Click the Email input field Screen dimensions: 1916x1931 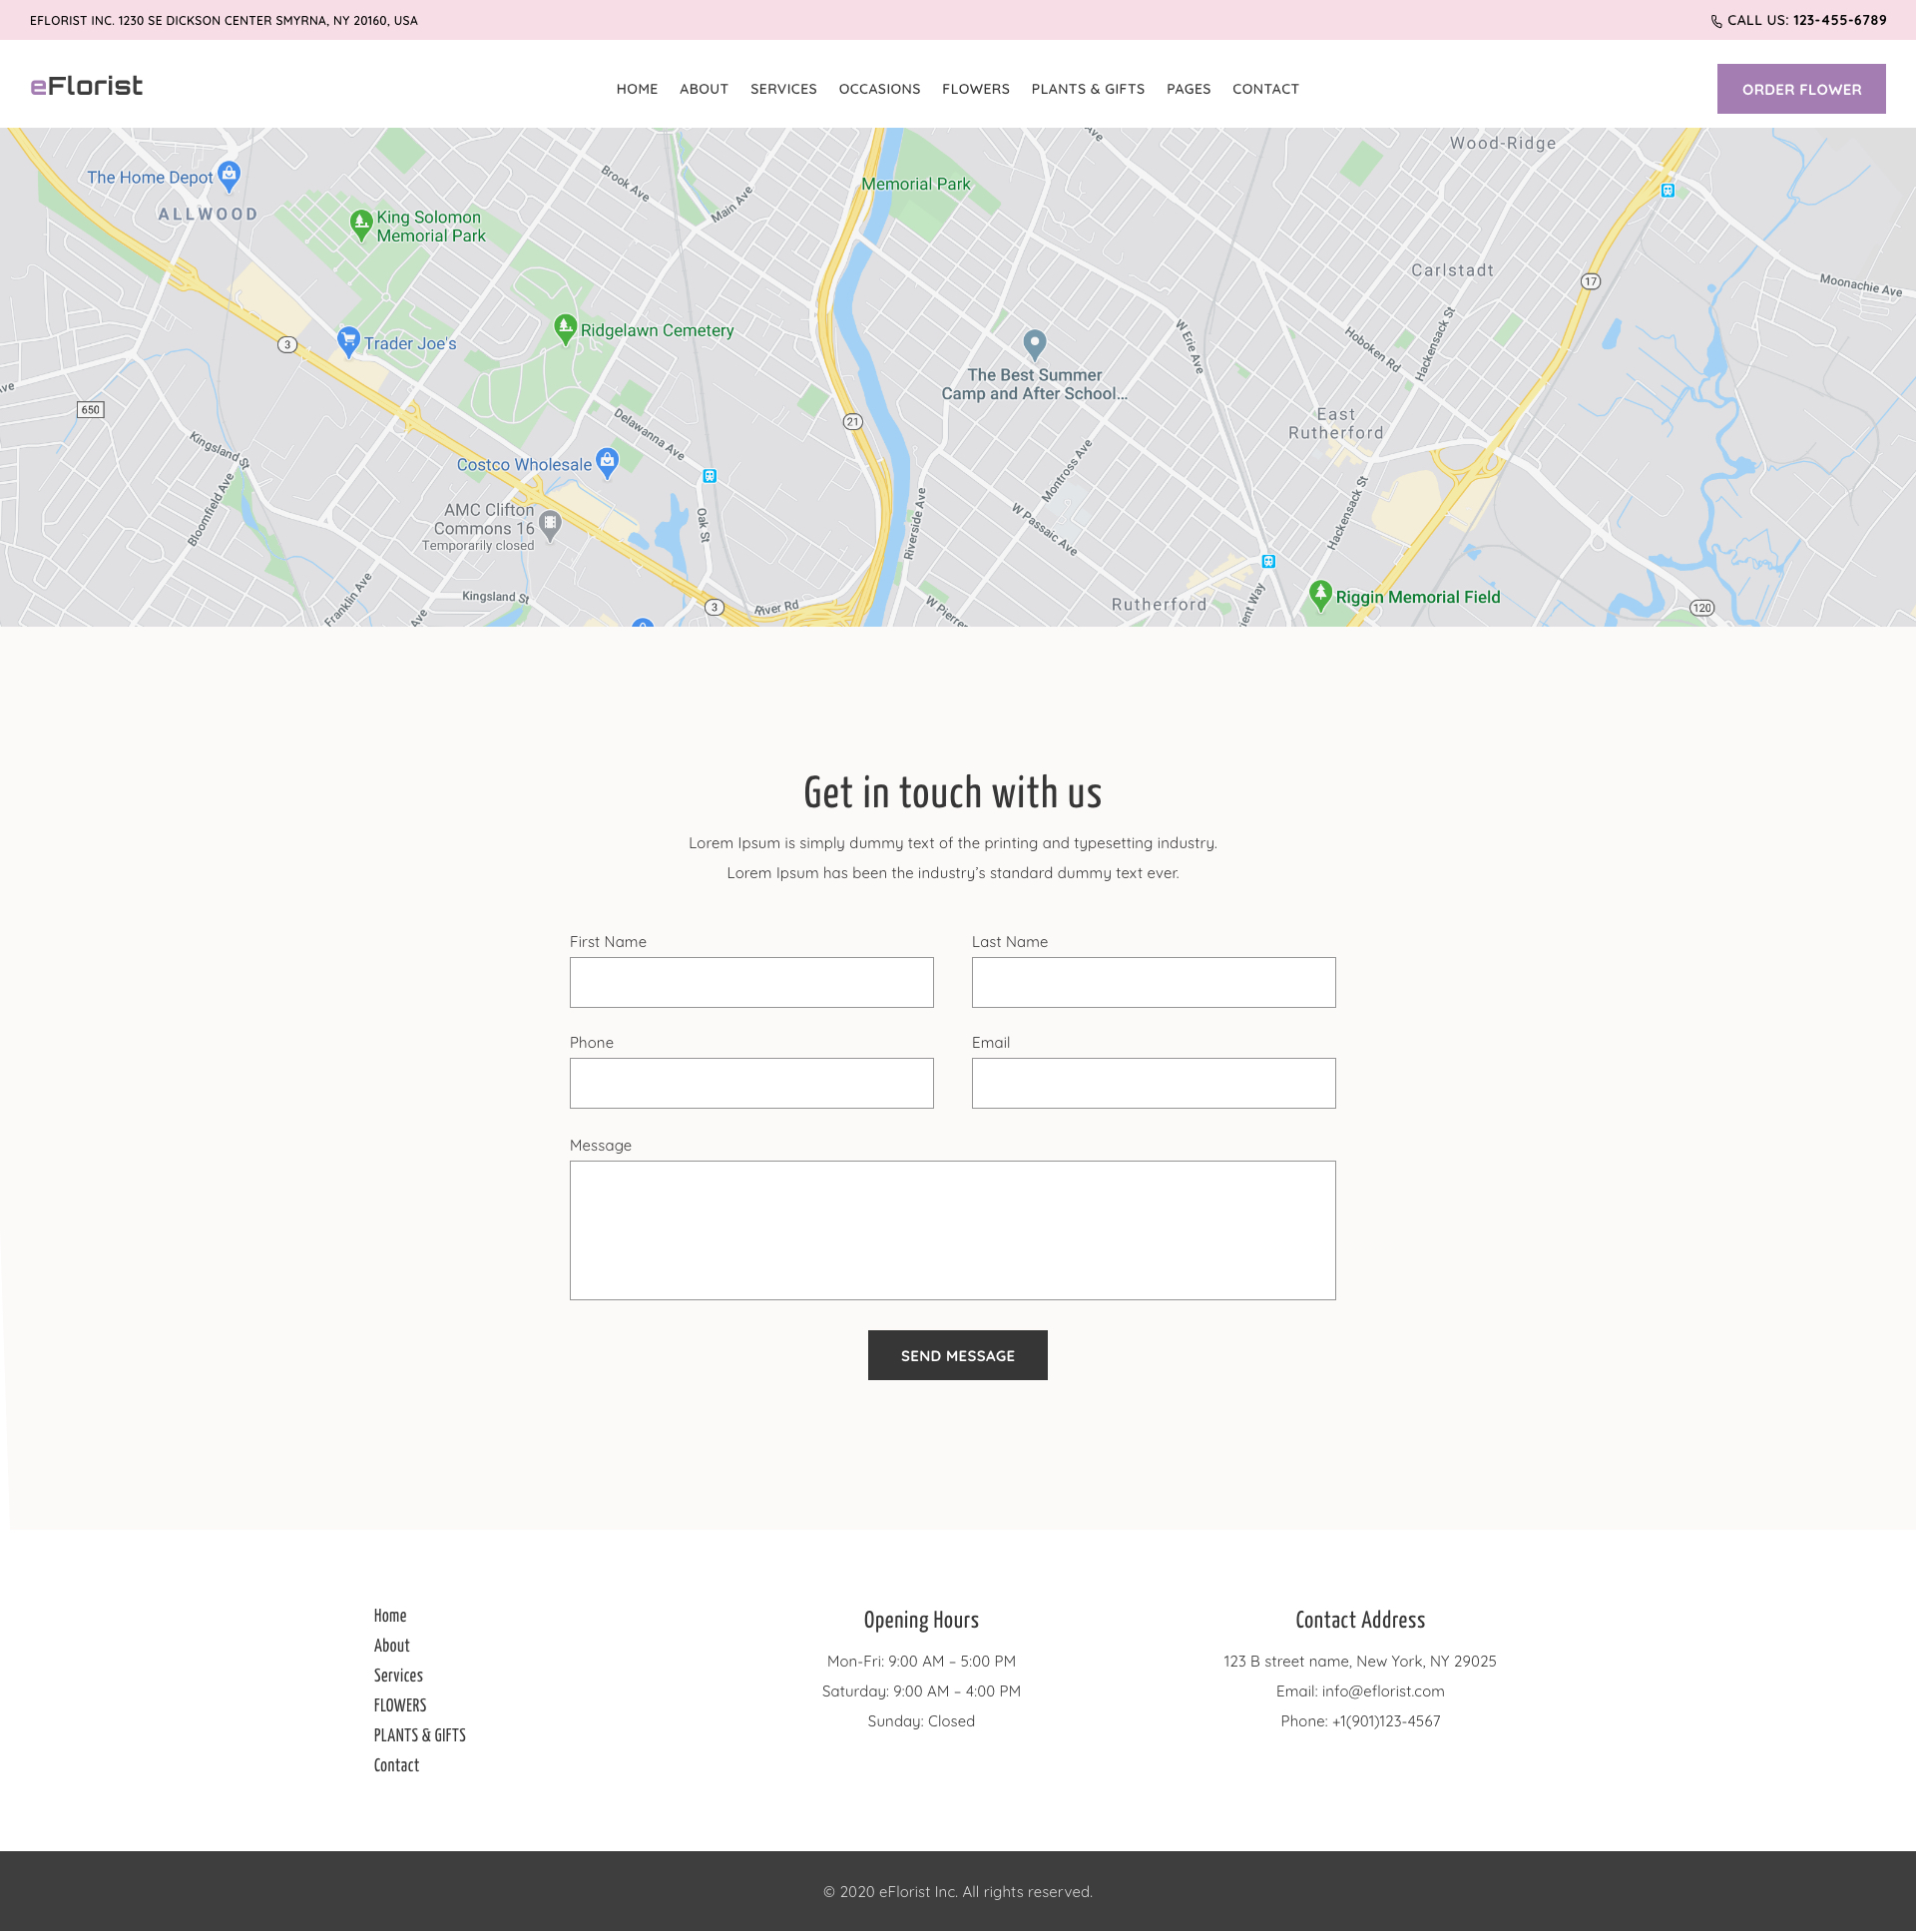point(1153,1084)
